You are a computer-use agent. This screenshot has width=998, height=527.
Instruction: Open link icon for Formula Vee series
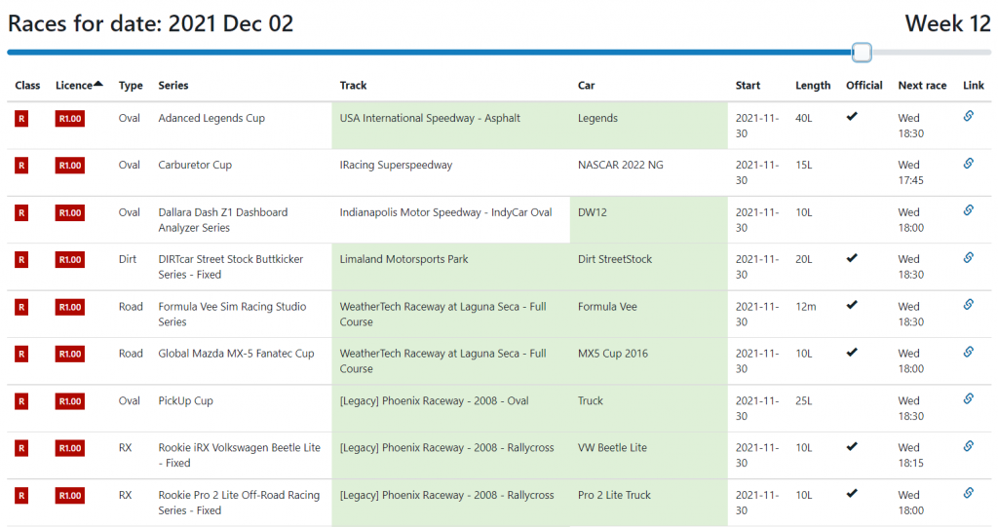[968, 304]
